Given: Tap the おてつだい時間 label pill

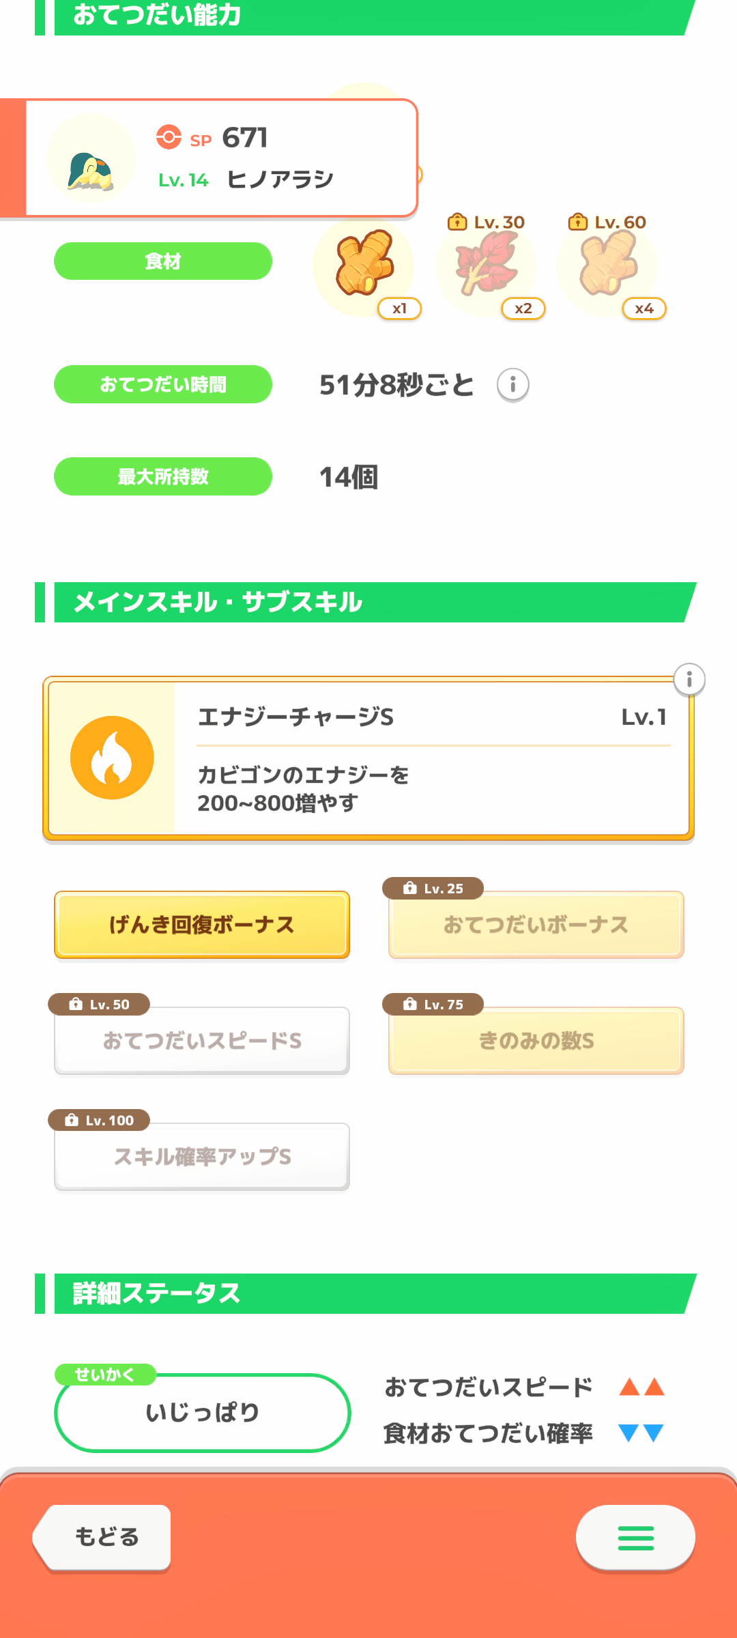Looking at the screenshot, I should pyautogui.click(x=163, y=384).
